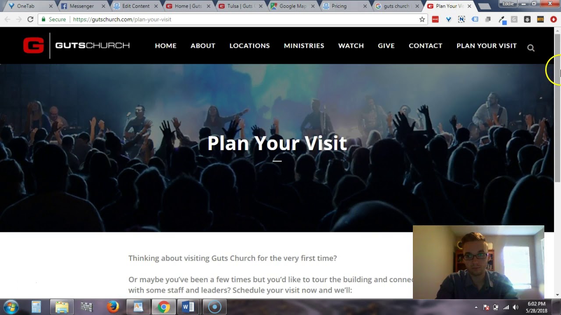The height and width of the screenshot is (315, 561).
Task: Open the LOCATIONS menu item
Action: point(249,45)
